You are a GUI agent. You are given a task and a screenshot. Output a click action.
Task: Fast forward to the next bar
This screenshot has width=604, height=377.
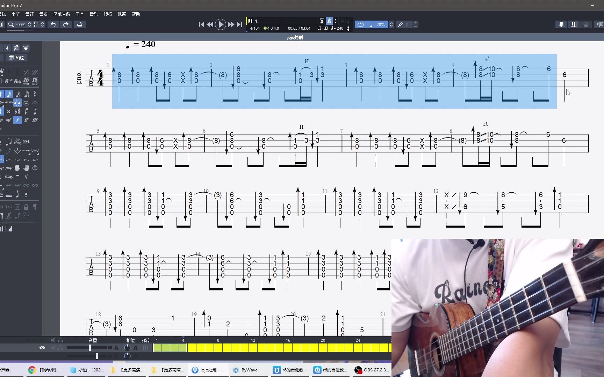tap(231, 24)
